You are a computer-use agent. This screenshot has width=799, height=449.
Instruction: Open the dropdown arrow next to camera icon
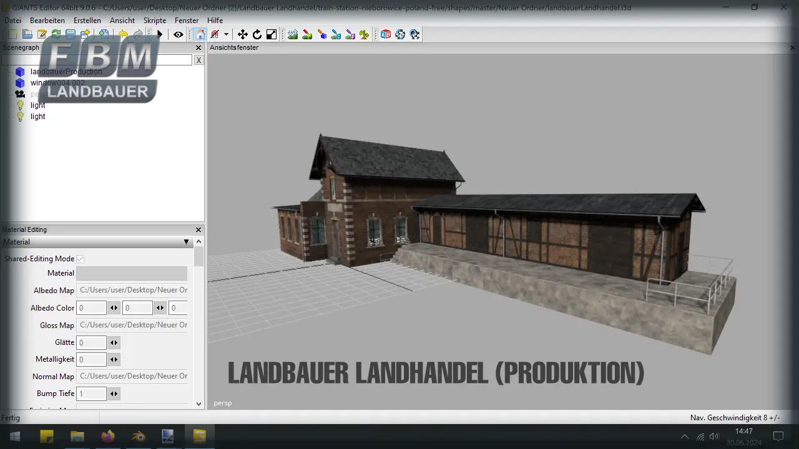point(226,34)
